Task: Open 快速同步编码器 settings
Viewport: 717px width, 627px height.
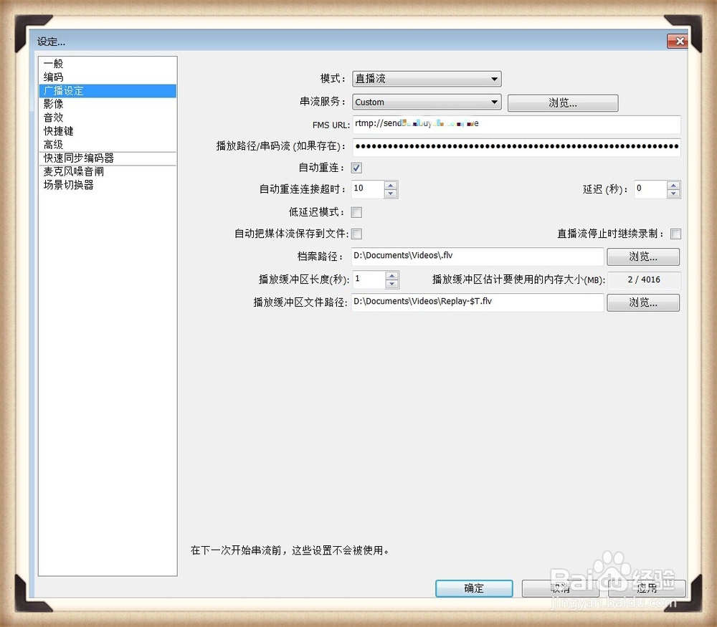Action: tap(108, 158)
